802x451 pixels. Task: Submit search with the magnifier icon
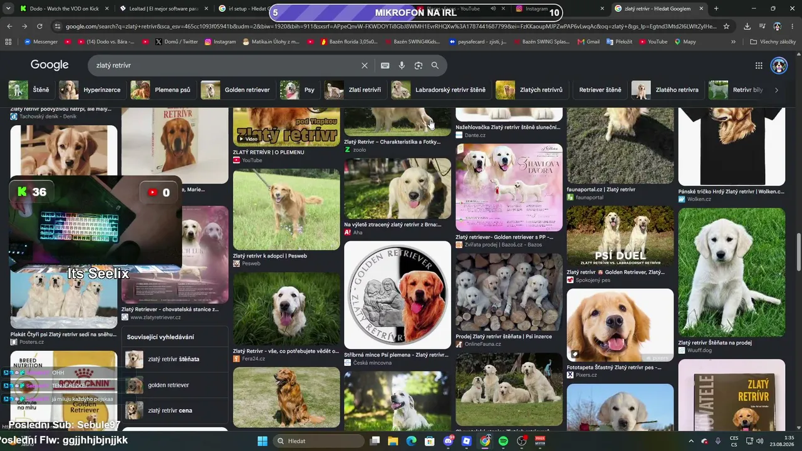(435, 65)
